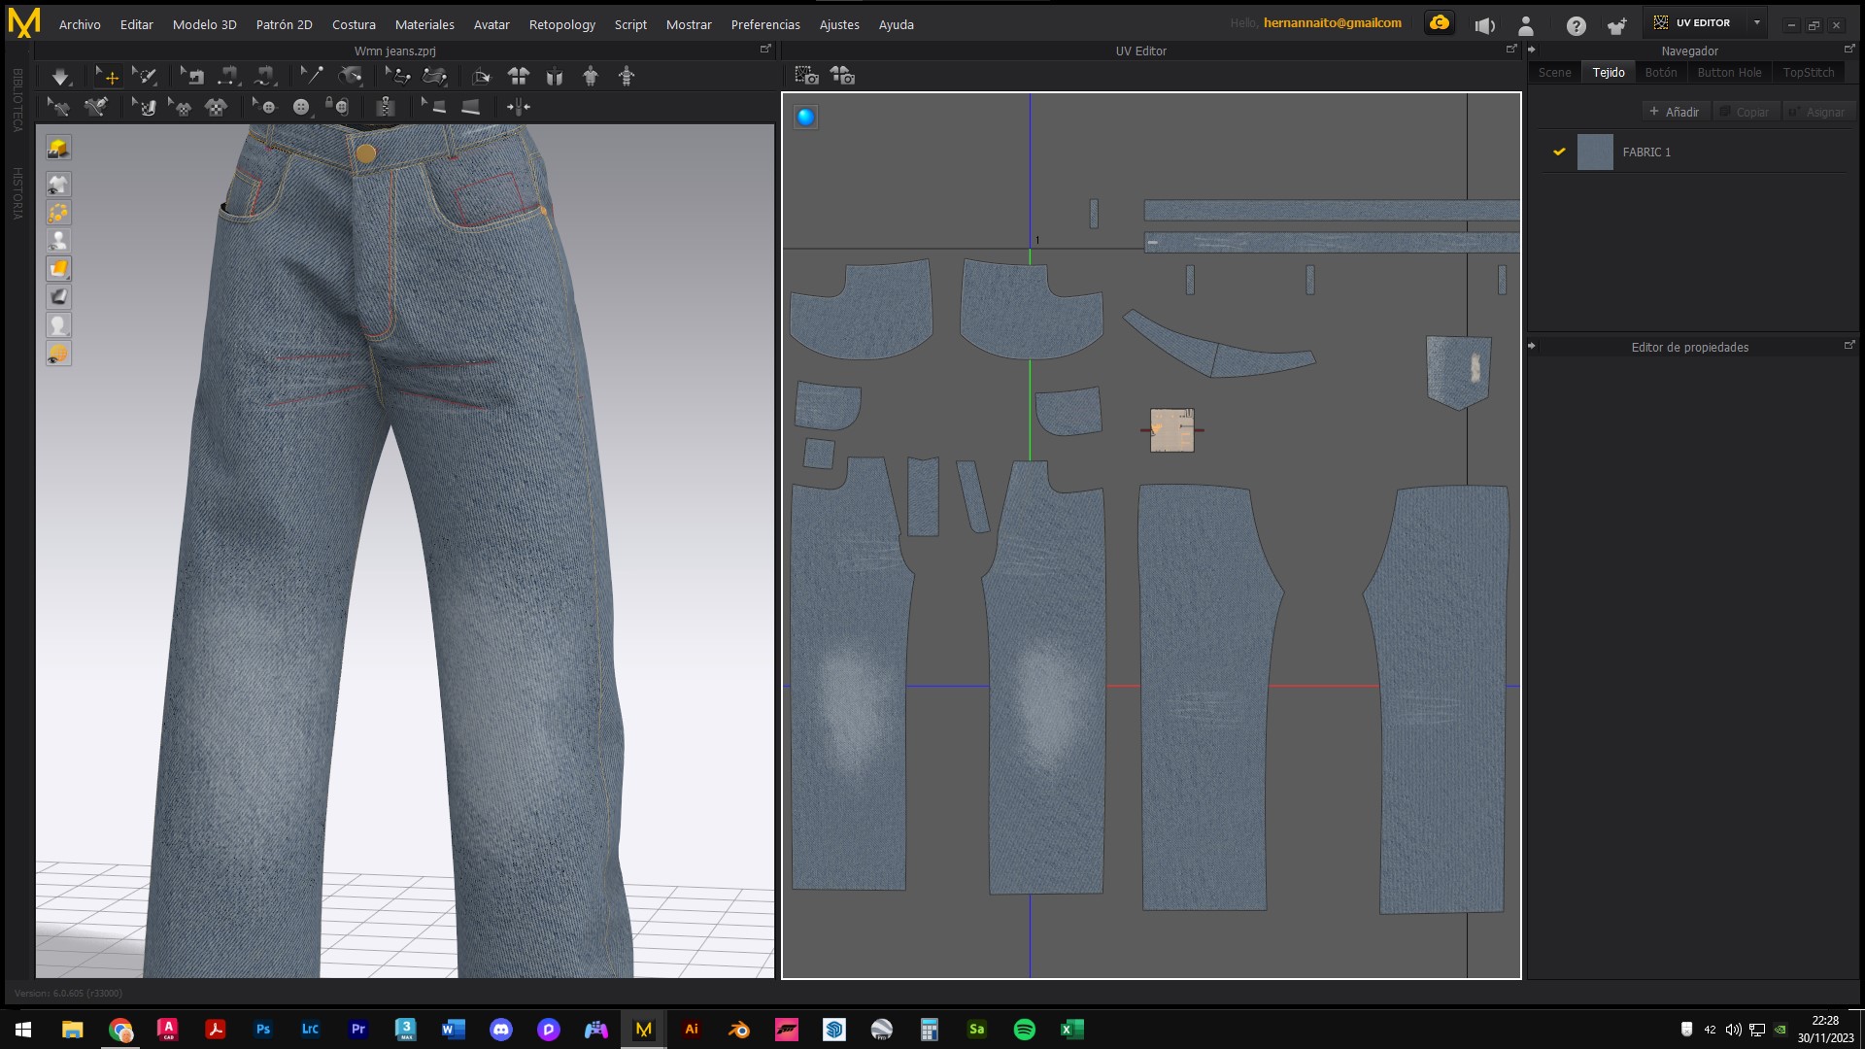This screenshot has height=1049, width=1865.
Task: Toggle Show Avatar visibility icon
Action: [x=58, y=241]
